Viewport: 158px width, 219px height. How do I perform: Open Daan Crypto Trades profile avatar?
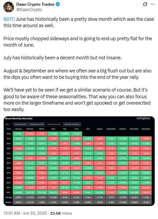(9, 7)
